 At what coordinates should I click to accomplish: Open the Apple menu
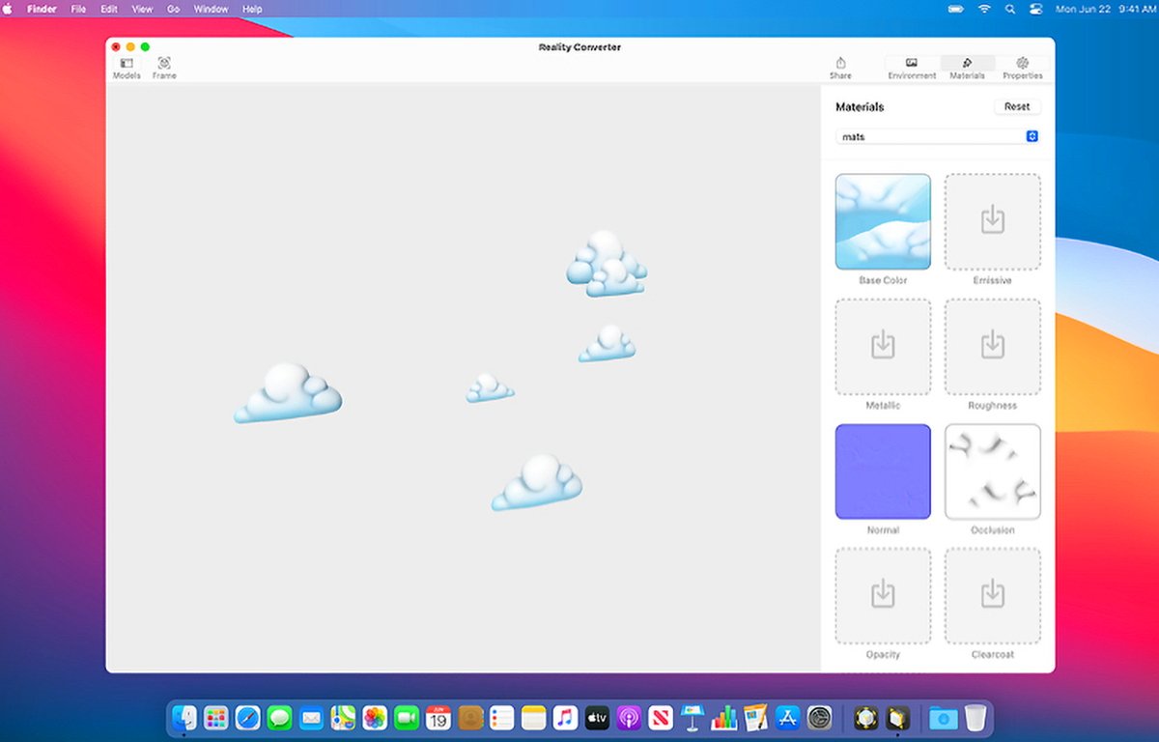[9, 9]
